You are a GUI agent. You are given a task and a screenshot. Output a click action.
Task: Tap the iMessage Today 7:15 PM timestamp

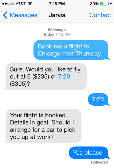point(57,32)
